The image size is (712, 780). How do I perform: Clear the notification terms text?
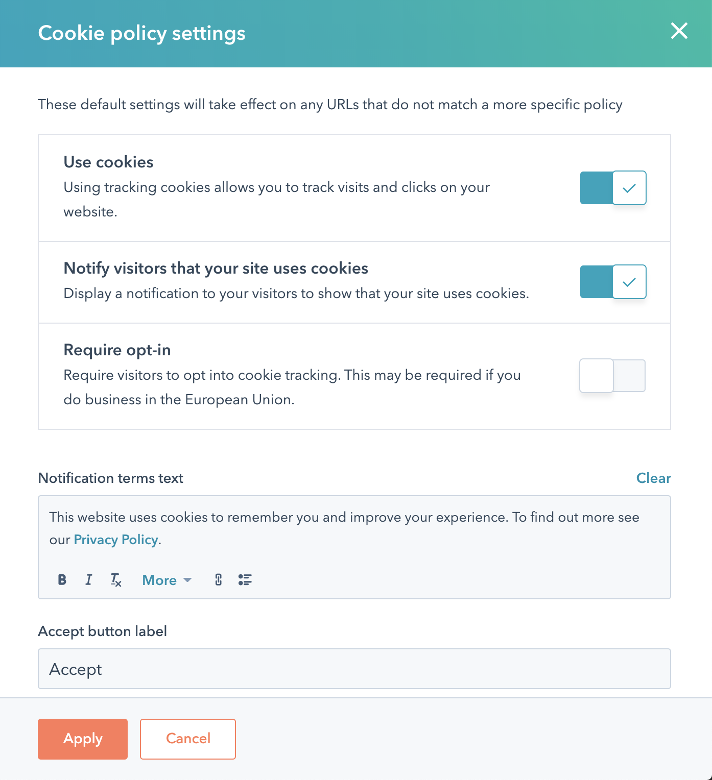(653, 478)
